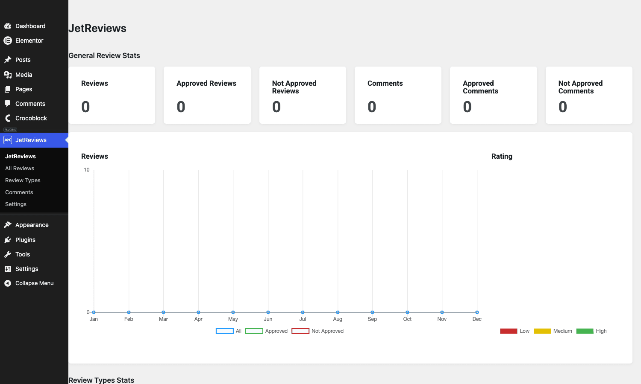Screen dimensions: 641x384
Task: Click the Not Approved Comments stat card
Action: coord(589,95)
